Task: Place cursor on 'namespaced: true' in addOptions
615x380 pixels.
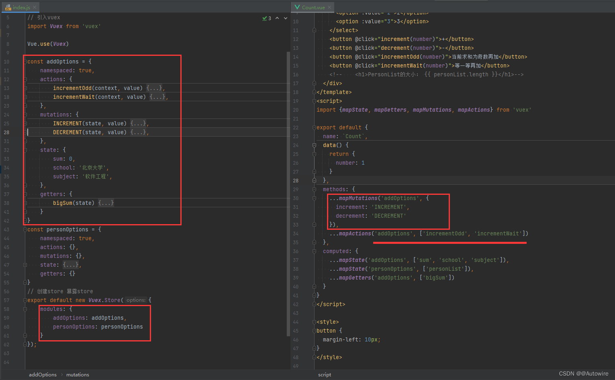Action: tap(67, 70)
